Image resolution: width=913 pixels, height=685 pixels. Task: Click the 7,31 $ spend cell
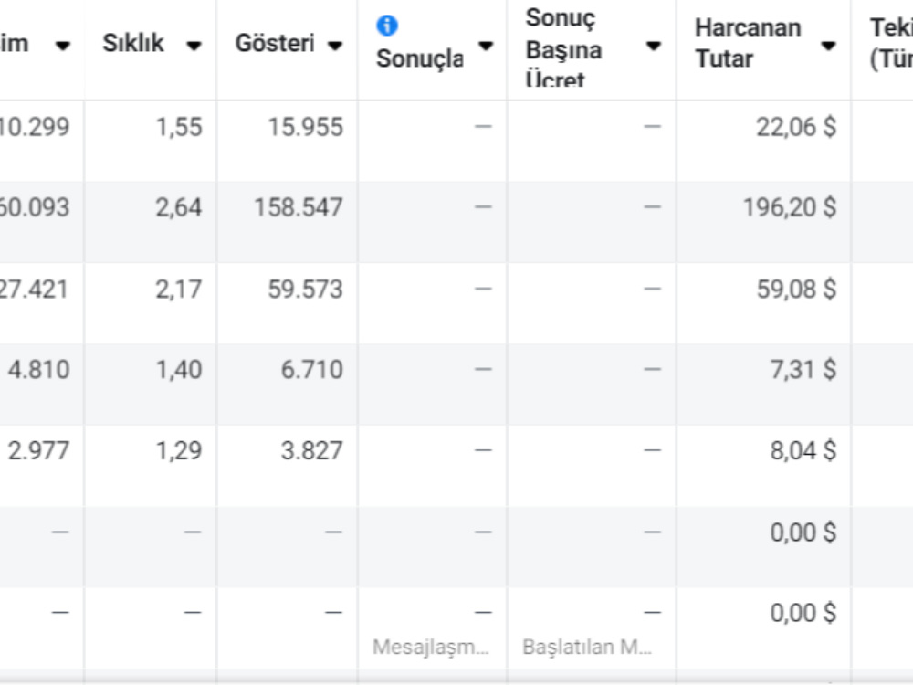(803, 370)
